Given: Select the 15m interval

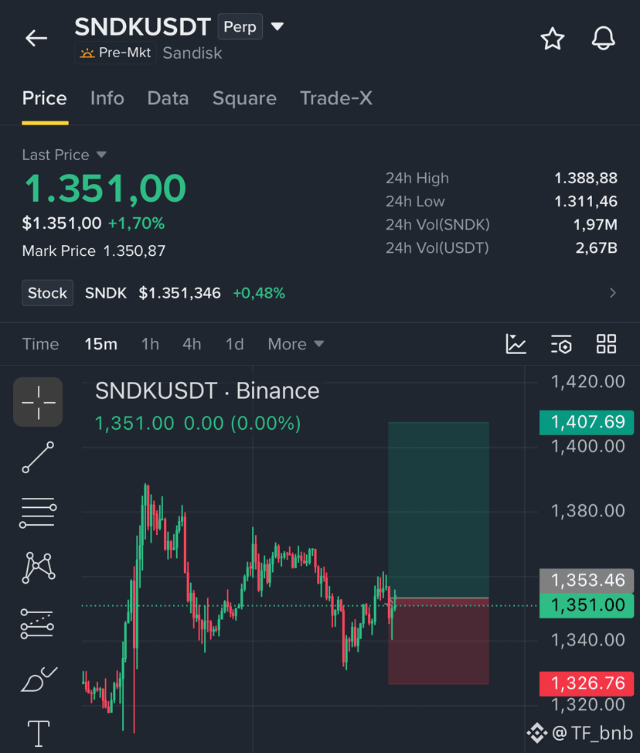Looking at the screenshot, I should pyautogui.click(x=100, y=344).
